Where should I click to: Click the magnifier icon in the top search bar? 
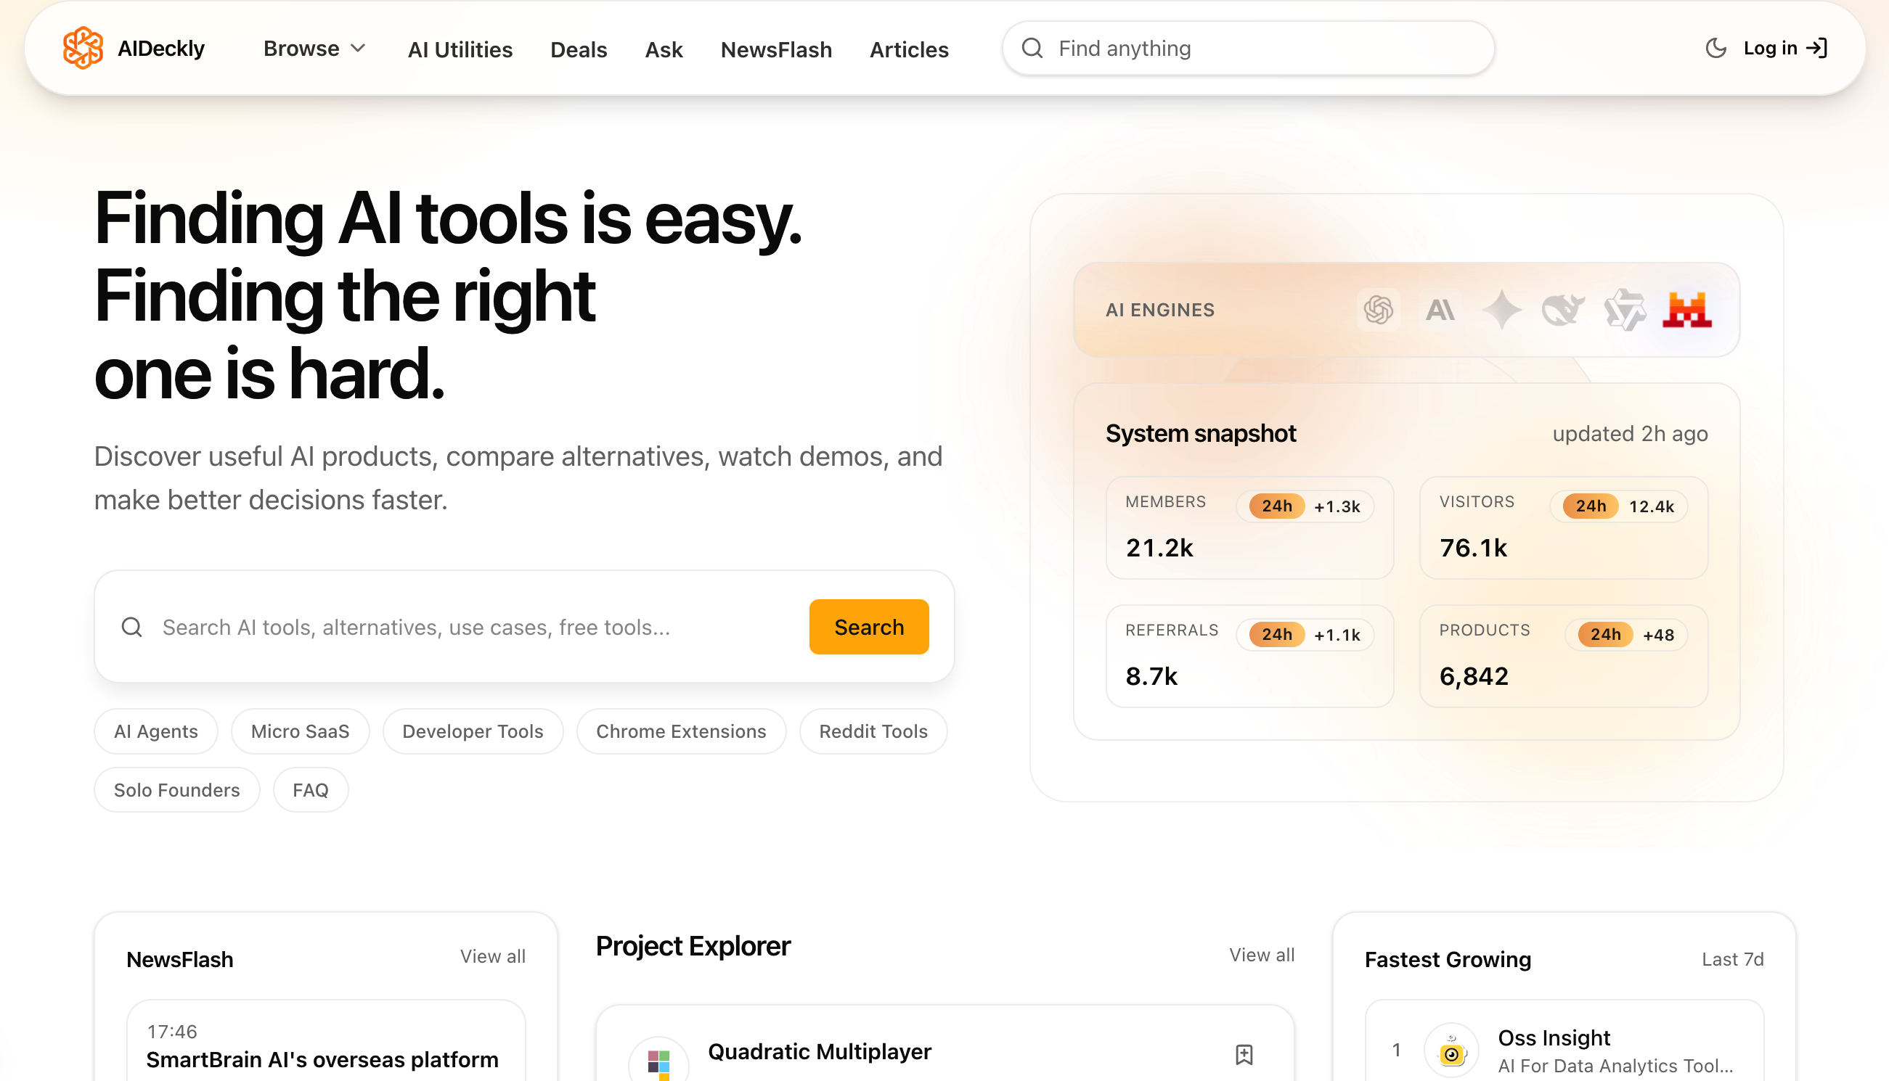[1032, 49]
